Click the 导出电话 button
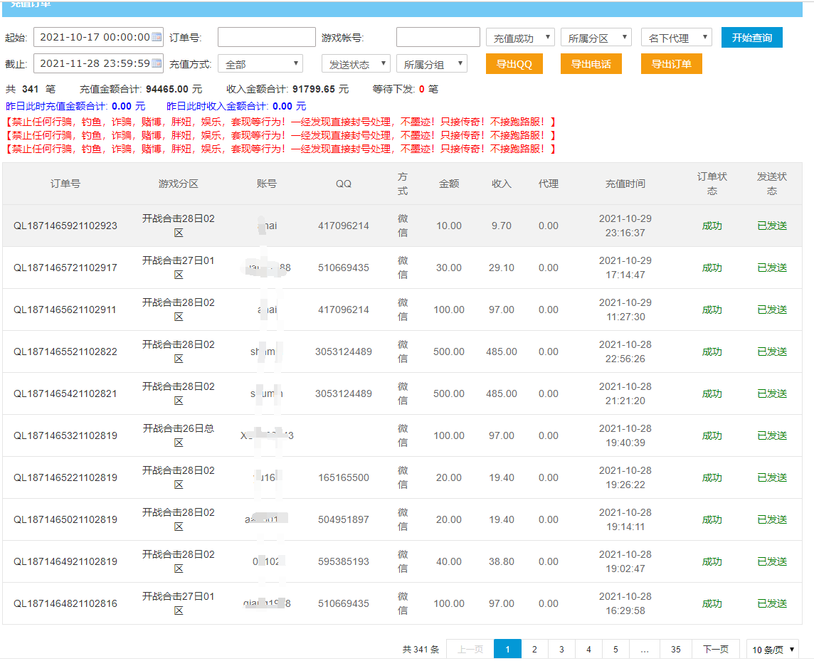Viewport: 814px width, 666px height. point(591,64)
